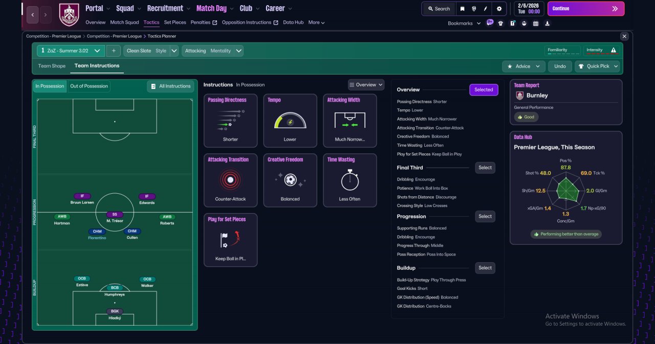Expand the More submenu

coord(316,22)
